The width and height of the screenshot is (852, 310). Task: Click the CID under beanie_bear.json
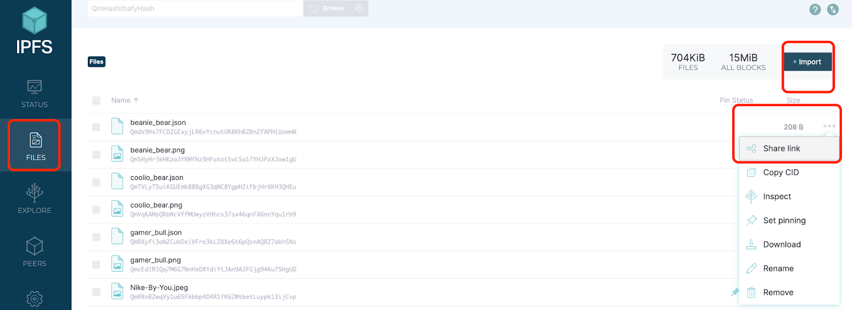click(214, 132)
